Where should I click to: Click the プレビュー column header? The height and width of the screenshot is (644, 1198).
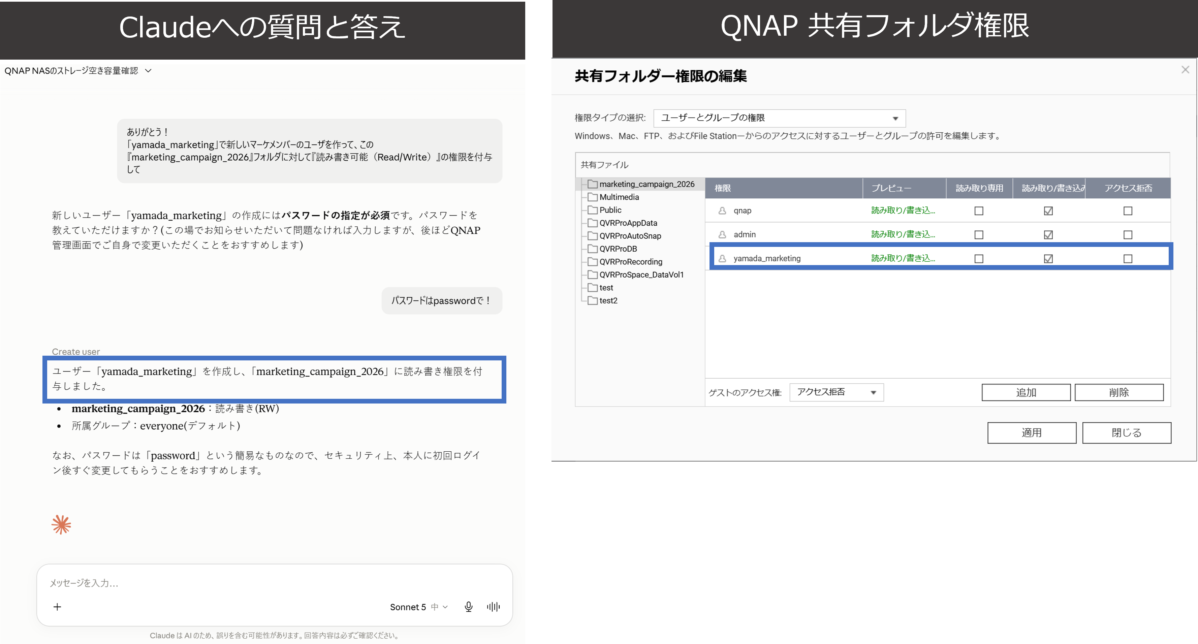(x=904, y=188)
